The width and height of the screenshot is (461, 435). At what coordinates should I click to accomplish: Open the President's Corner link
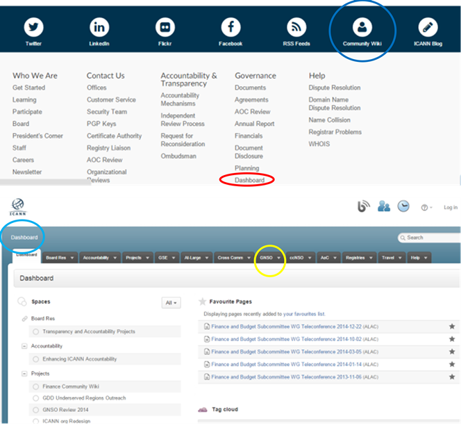point(37,136)
